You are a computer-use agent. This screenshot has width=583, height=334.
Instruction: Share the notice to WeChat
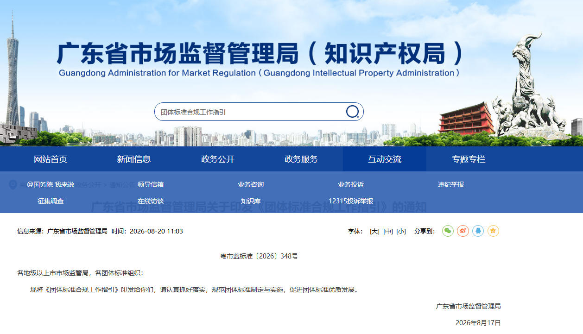pos(448,231)
